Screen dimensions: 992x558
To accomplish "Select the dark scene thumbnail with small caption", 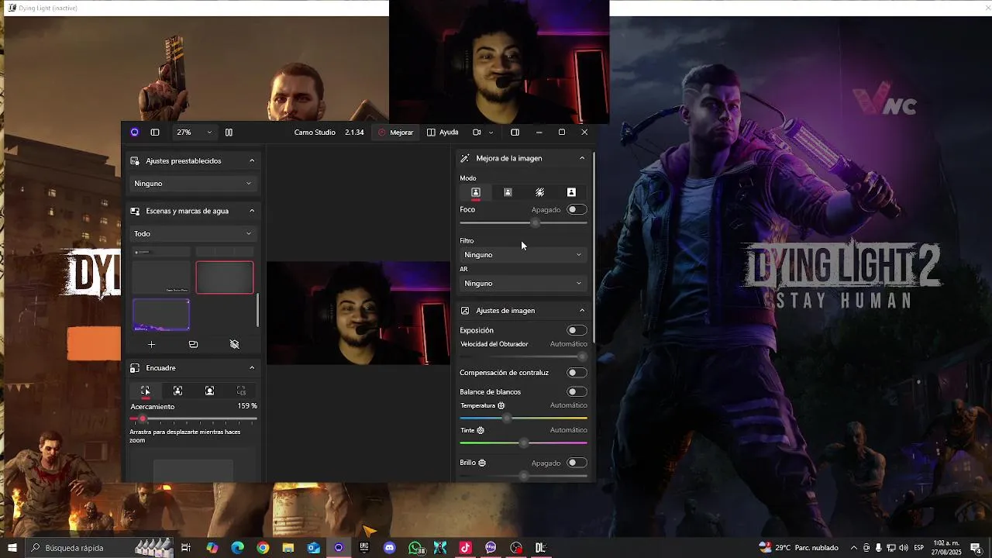I will [x=161, y=277].
